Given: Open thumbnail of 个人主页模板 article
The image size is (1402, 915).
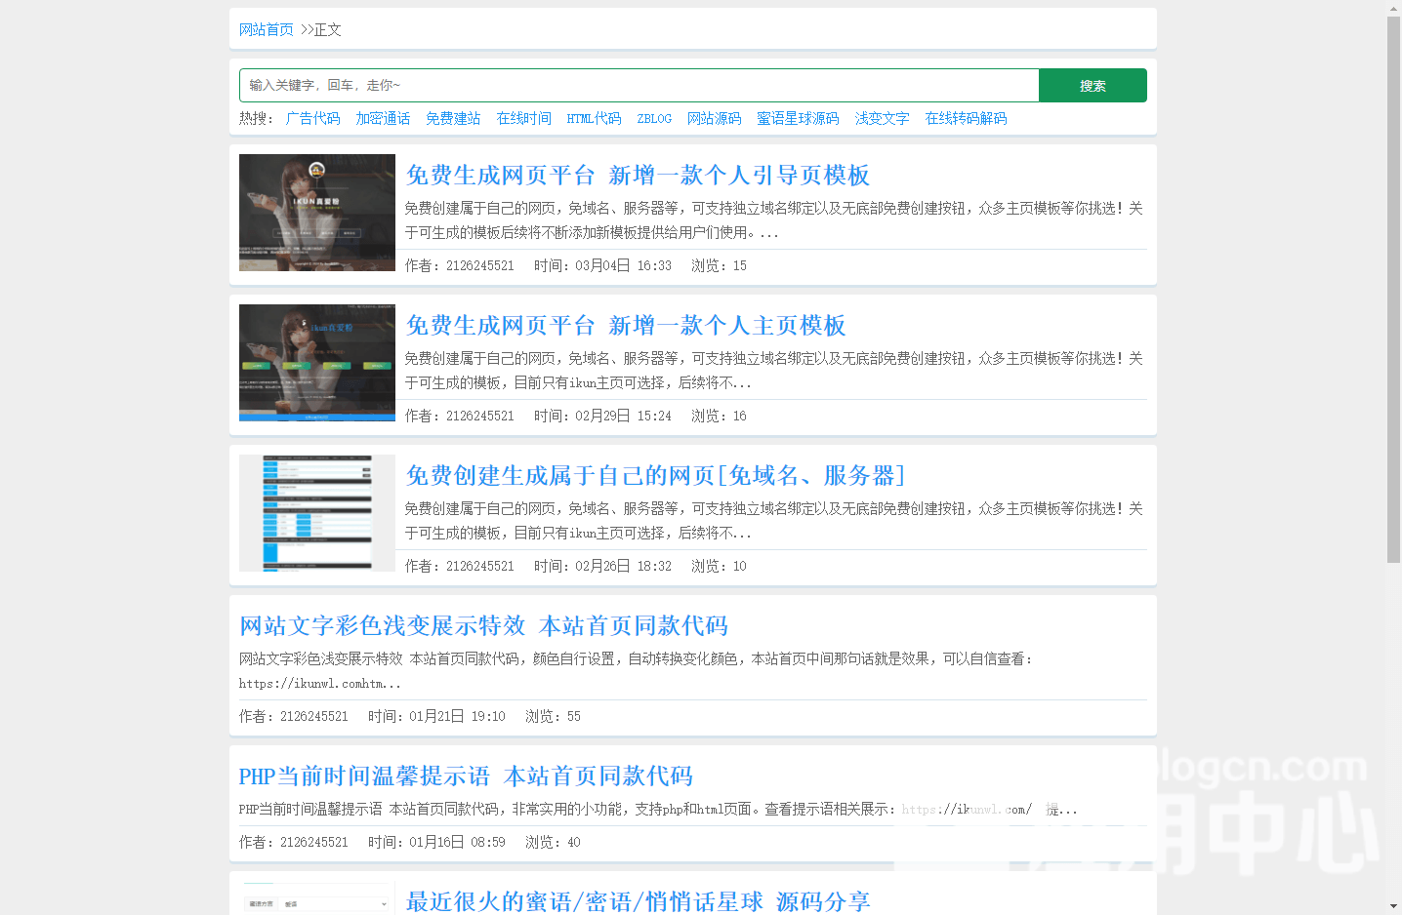Looking at the screenshot, I should pyautogui.click(x=317, y=363).
